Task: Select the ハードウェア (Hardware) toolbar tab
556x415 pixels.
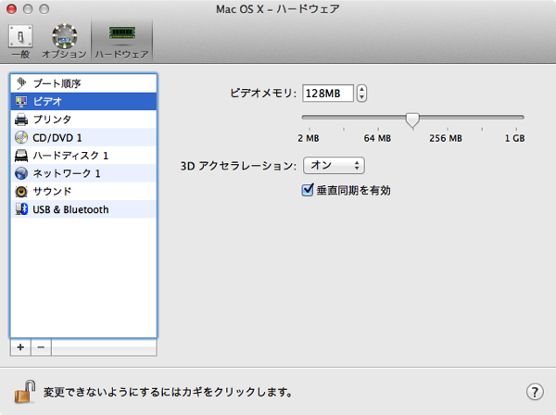Action: (121, 42)
